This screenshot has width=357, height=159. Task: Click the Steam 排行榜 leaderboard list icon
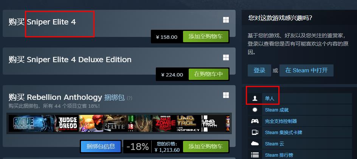coord(255,155)
